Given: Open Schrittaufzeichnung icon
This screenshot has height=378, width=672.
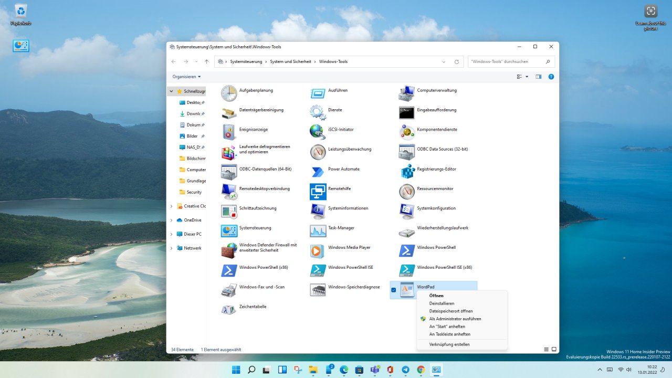Looking at the screenshot, I should click(x=229, y=211).
